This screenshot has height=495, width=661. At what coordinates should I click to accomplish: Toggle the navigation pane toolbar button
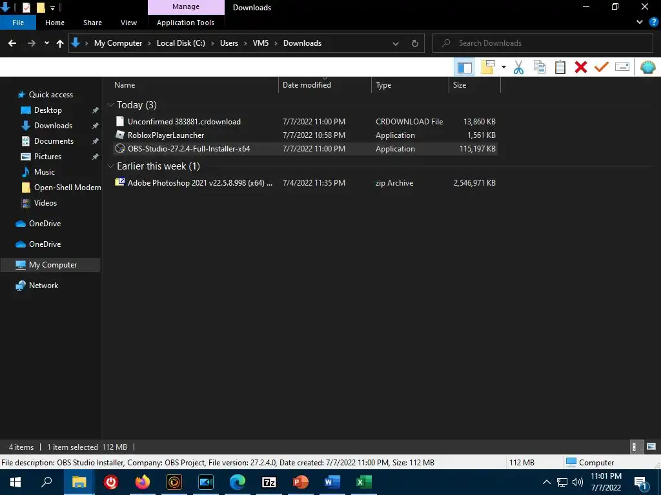(x=464, y=67)
